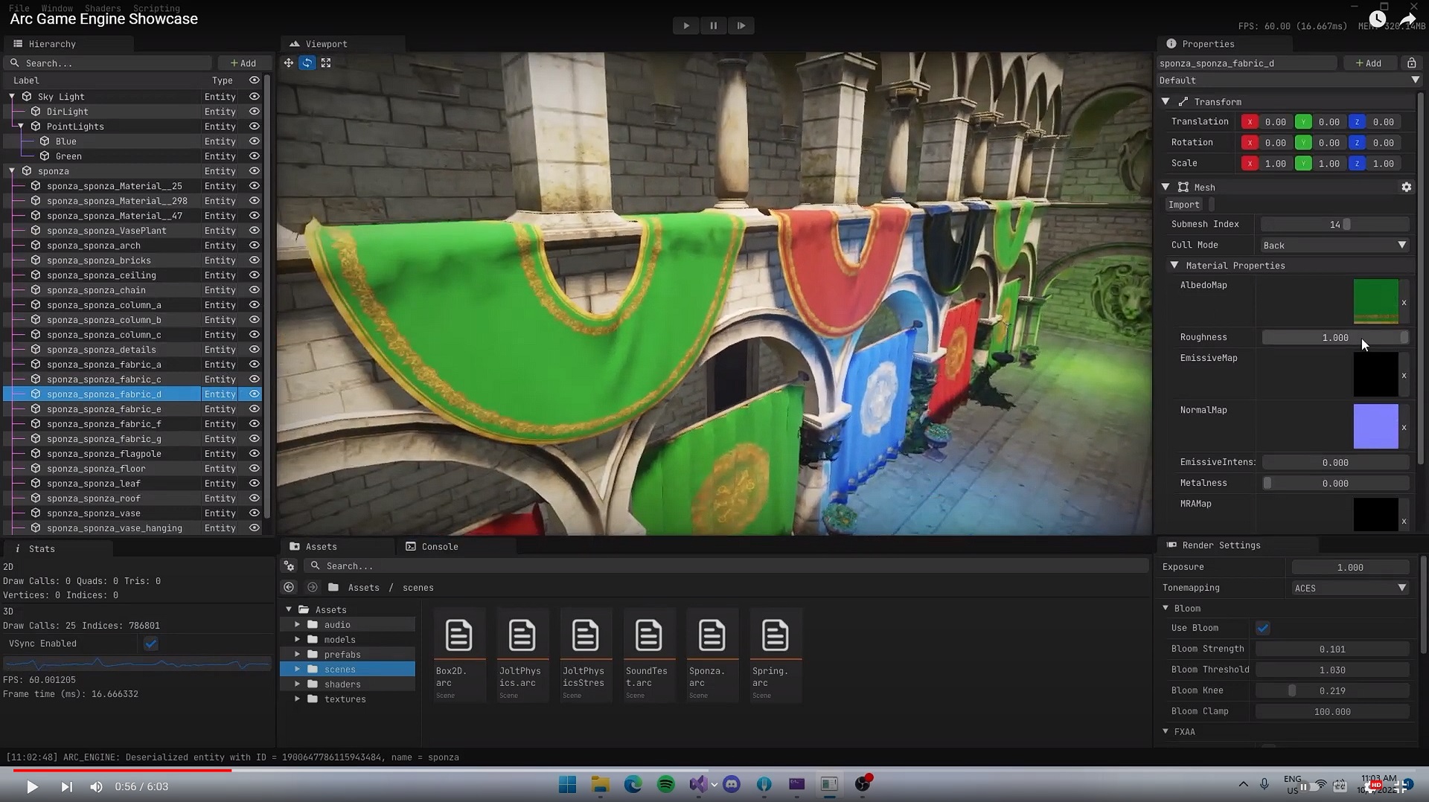Disable Use Bloom in Render Settings
This screenshot has width=1429, height=802.
[x=1263, y=627]
